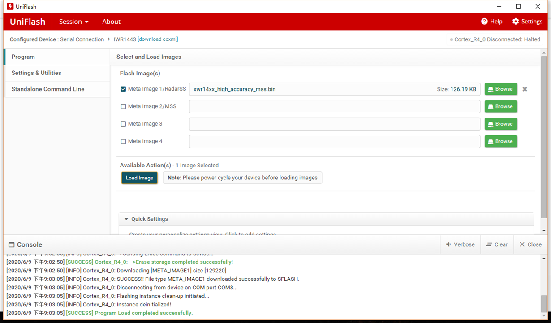Switch to Standalone Command Line tab
This screenshot has width=551, height=323.
click(x=57, y=89)
